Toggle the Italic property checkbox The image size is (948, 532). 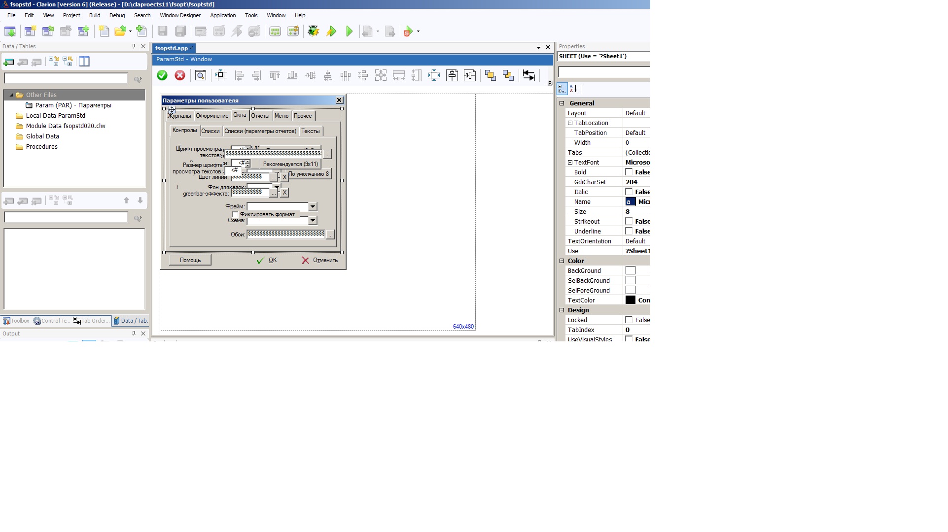629,192
